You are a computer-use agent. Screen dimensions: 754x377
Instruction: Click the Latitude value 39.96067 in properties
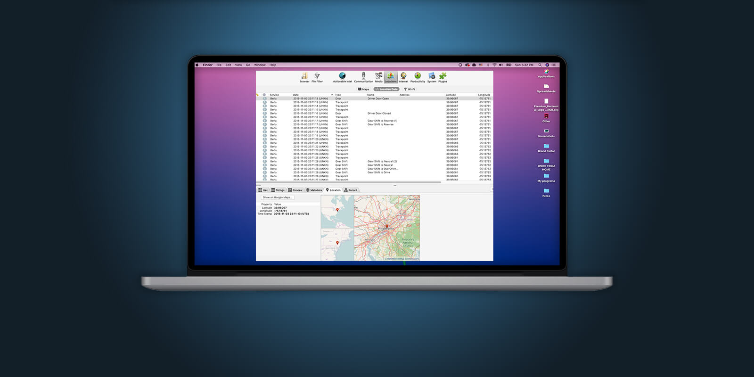tap(280, 208)
